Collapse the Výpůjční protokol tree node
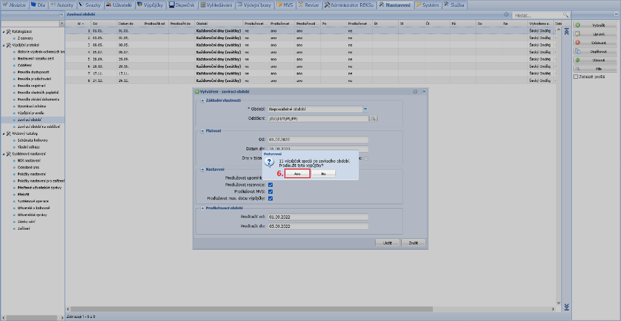This screenshot has height=321, width=621. coord(3,45)
